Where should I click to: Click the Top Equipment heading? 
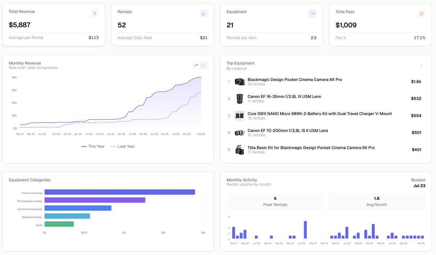(x=241, y=63)
